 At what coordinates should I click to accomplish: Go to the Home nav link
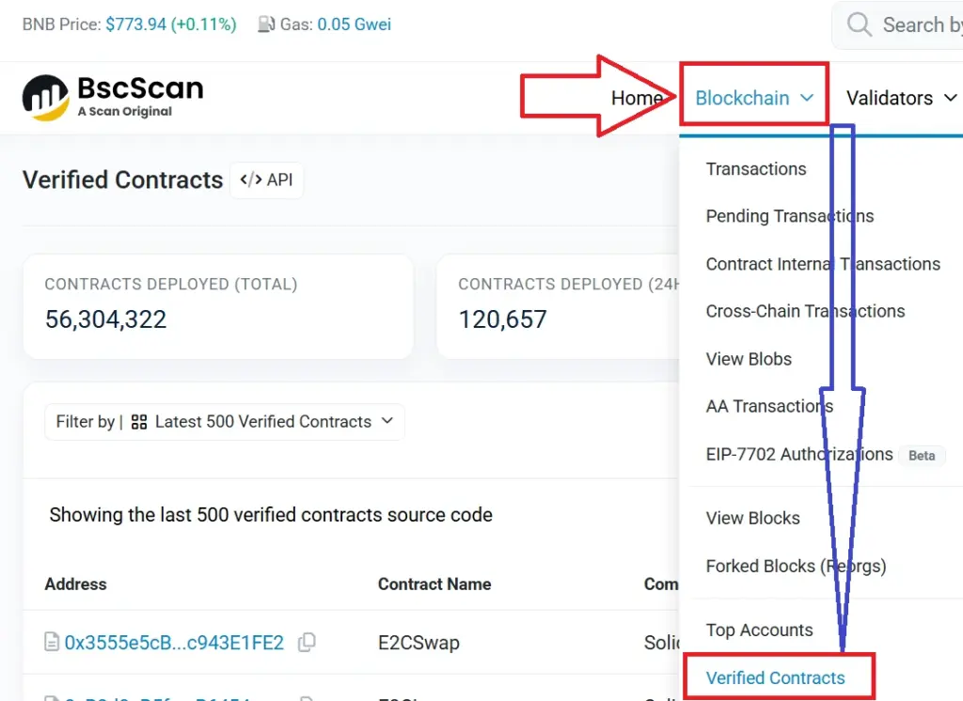coord(637,98)
